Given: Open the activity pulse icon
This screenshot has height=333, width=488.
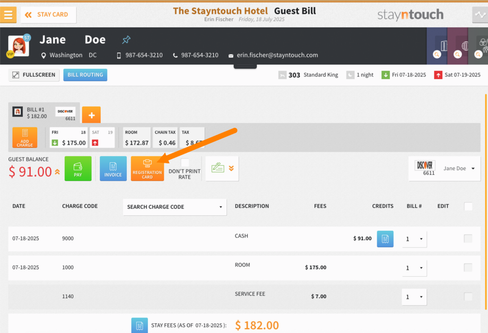Looking at the screenshot, I should click(480, 15).
